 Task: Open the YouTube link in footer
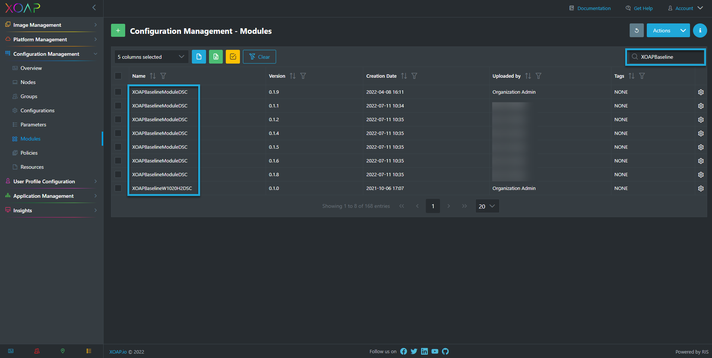[x=435, y=351]
